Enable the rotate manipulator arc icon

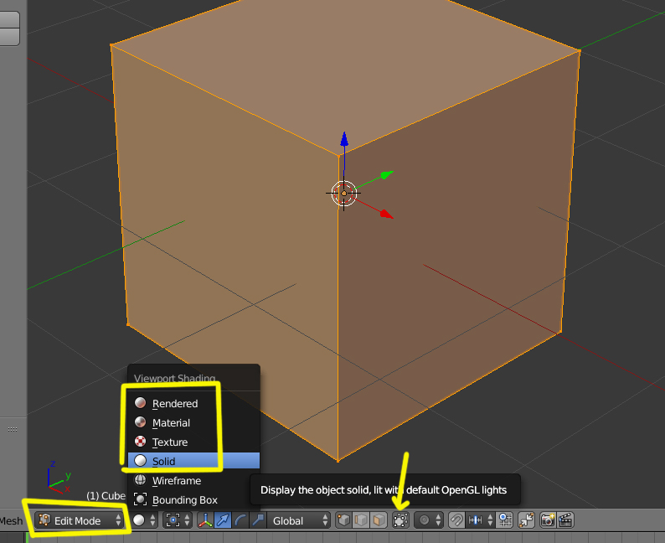[240, 520]
